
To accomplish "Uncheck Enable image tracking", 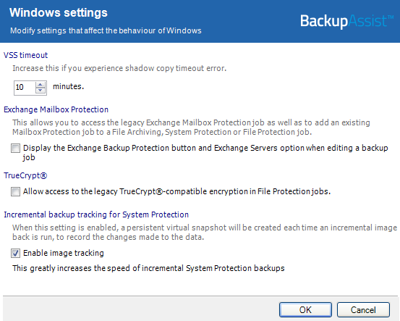I will click(15, 253).
